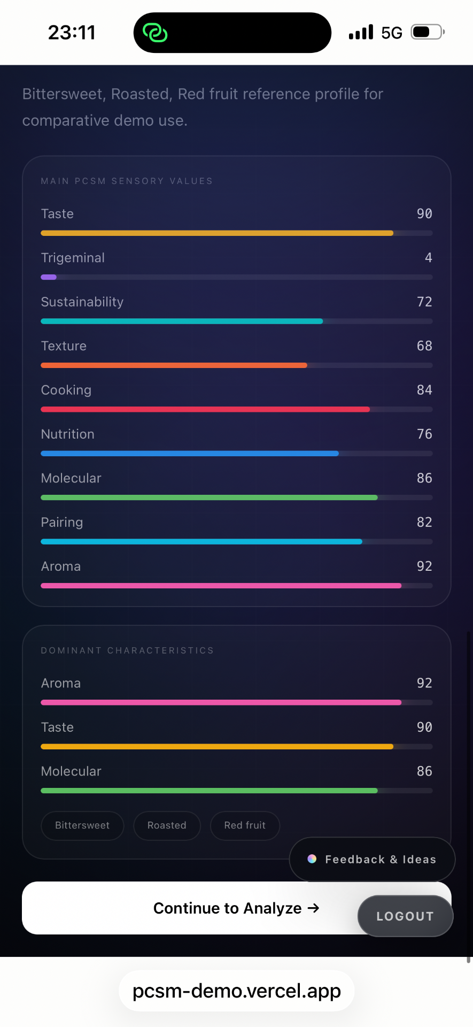This screenshot has height=1027, width=473.
Task: Click the arrow in Continue to Analyze
Action: coord(314,908)
